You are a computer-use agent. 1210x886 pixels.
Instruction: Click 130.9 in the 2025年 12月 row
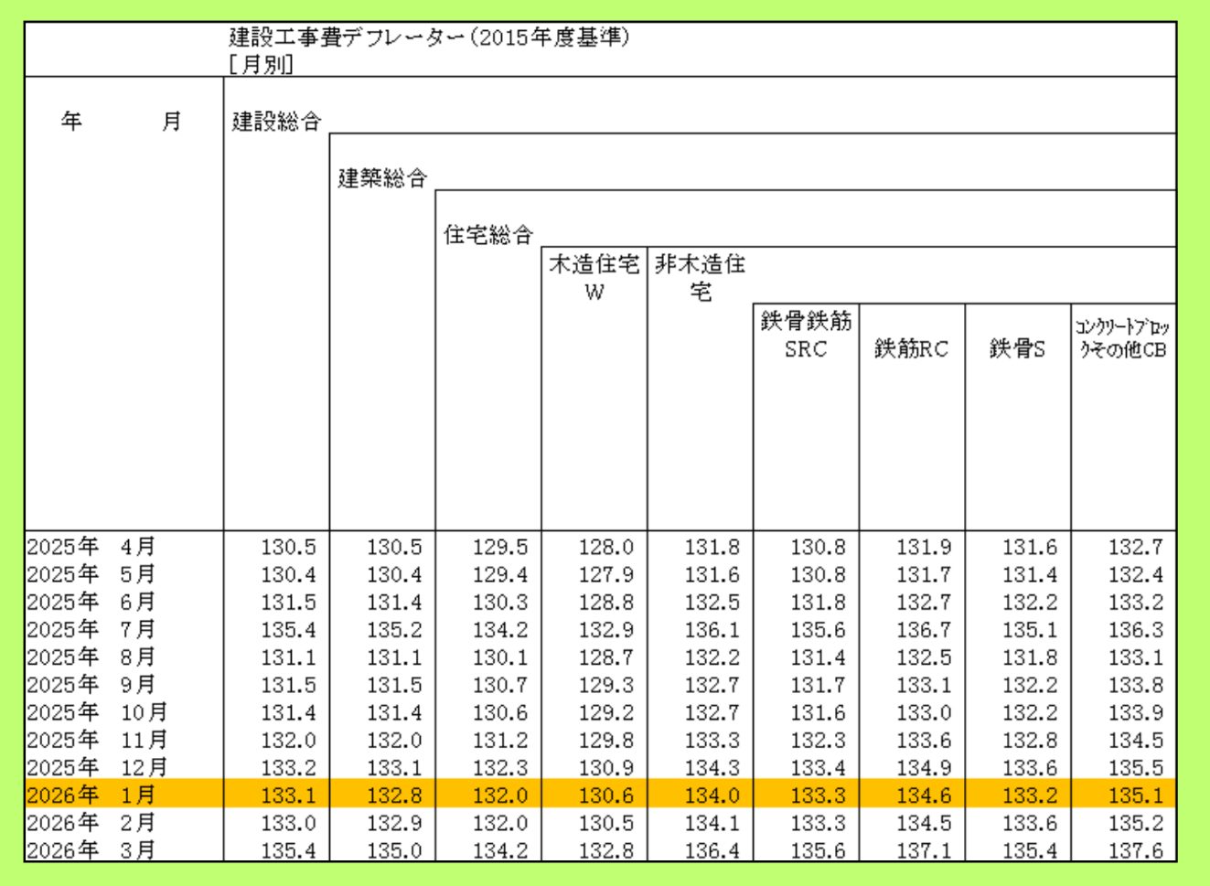(605, 767)
